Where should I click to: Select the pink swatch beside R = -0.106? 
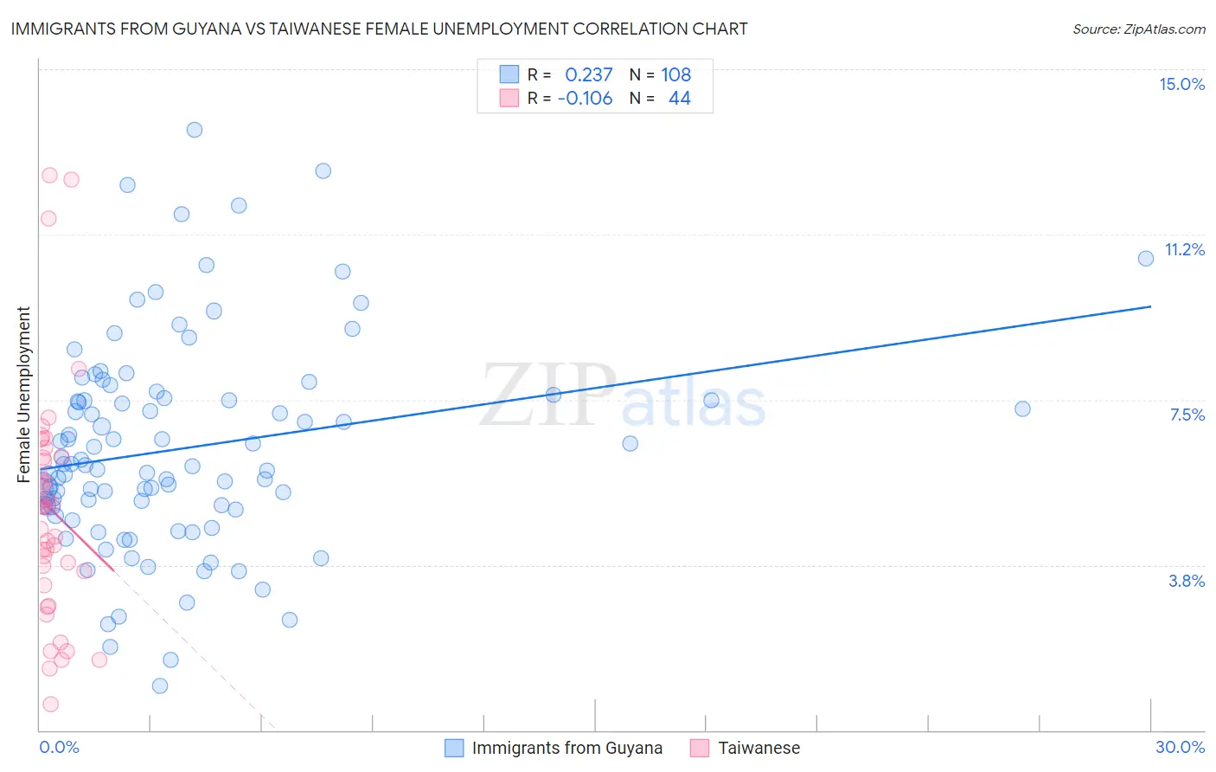(x=509, y=98)
